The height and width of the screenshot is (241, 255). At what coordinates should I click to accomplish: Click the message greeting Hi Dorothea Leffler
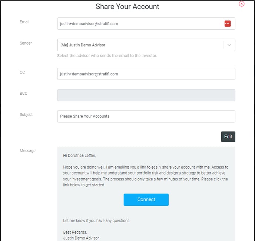point(79,156)
